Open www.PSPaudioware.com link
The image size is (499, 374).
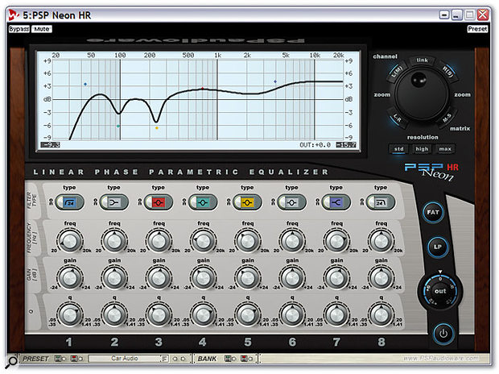tap(441, 359)
